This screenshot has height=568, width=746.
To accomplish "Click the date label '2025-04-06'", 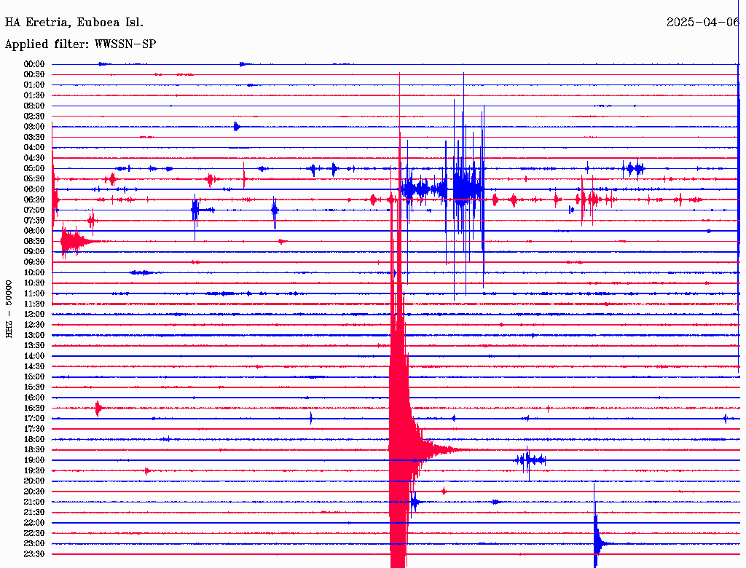I will [703, 23].
